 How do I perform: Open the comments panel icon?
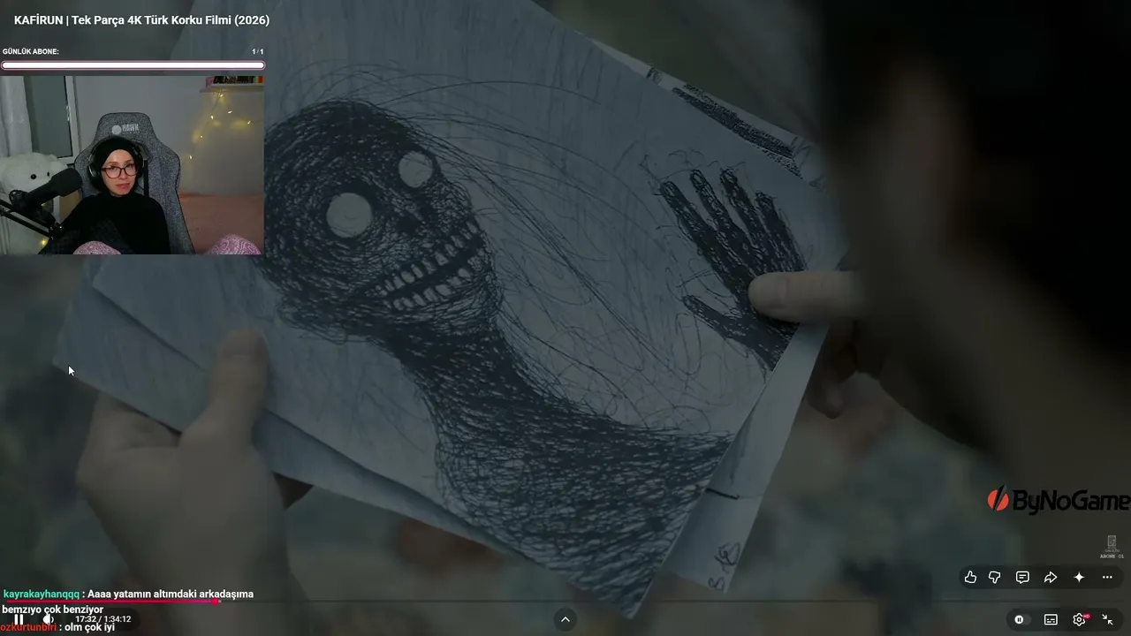click(1022, 577)
